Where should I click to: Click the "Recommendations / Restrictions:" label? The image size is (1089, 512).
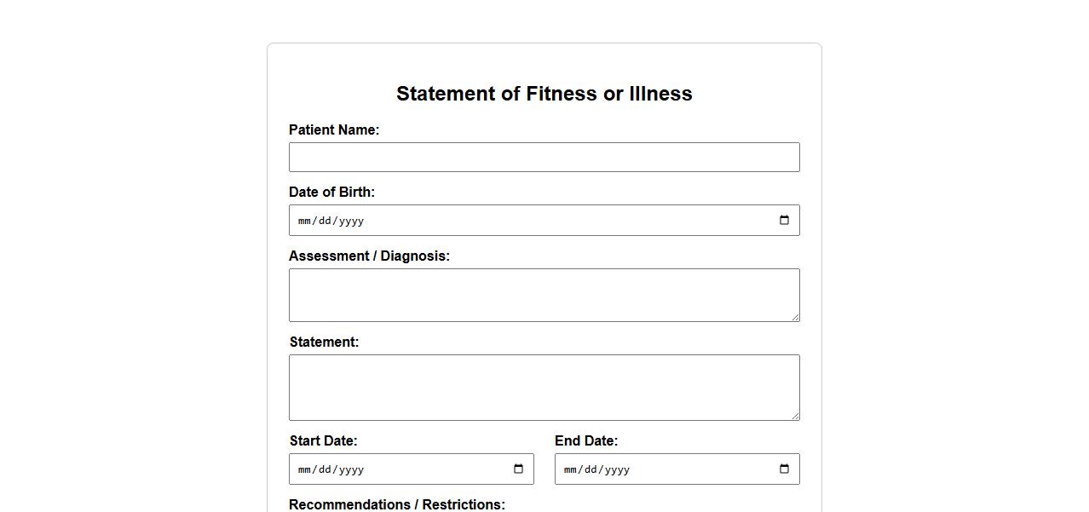(x=396, y=504)
